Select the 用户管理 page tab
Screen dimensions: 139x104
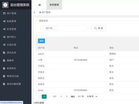pos(45,12)
